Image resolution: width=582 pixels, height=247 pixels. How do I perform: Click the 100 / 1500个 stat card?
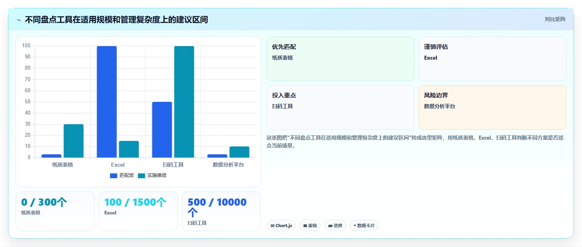click(x=138, y=211)
